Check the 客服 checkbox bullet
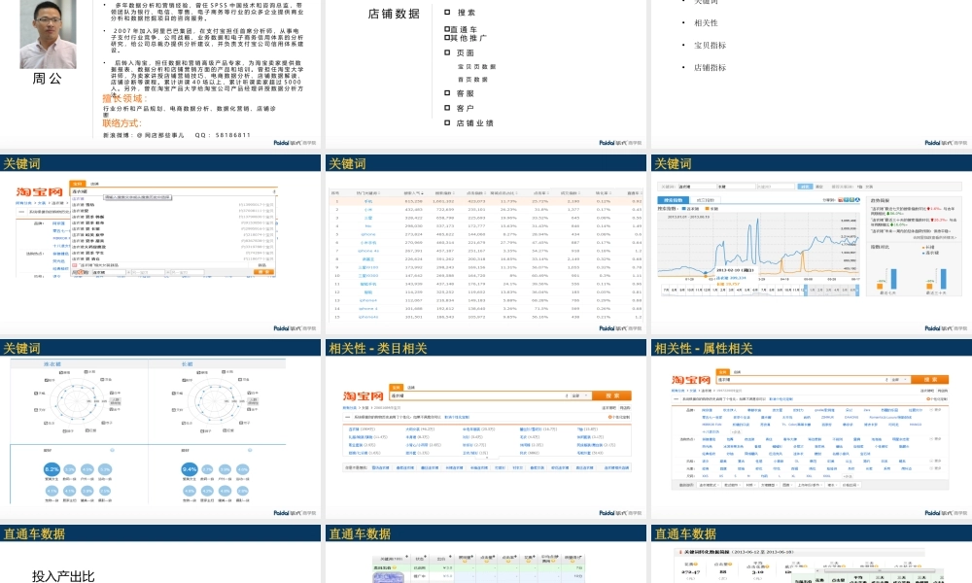Screen dimensions: 972x583 [x=447, y=93]
